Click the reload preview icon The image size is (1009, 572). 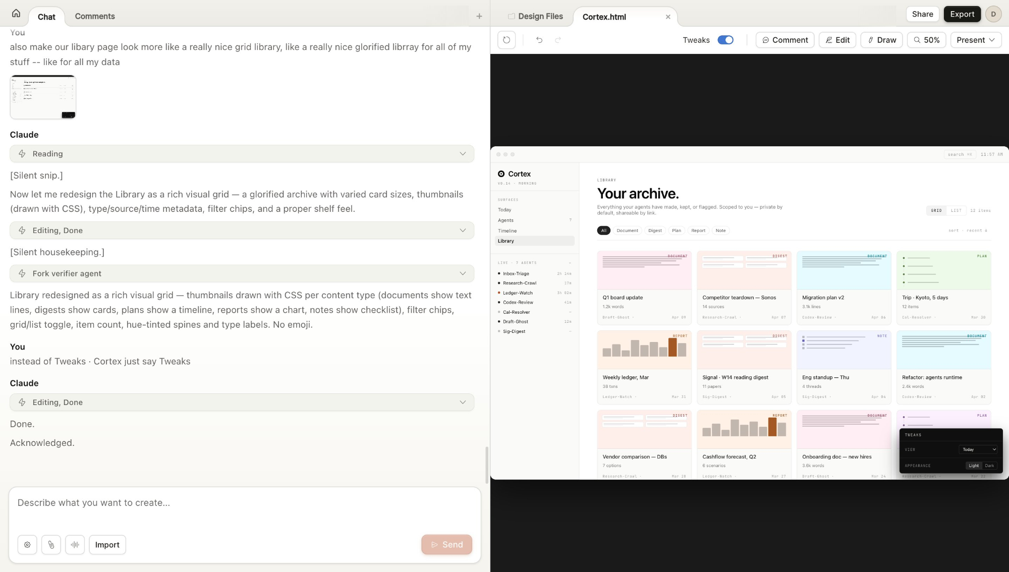pyautogui.click(x=507, y=40)
